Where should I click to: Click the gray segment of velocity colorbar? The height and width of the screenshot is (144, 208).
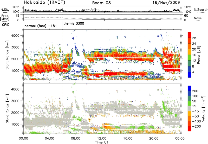click(190, 108)
